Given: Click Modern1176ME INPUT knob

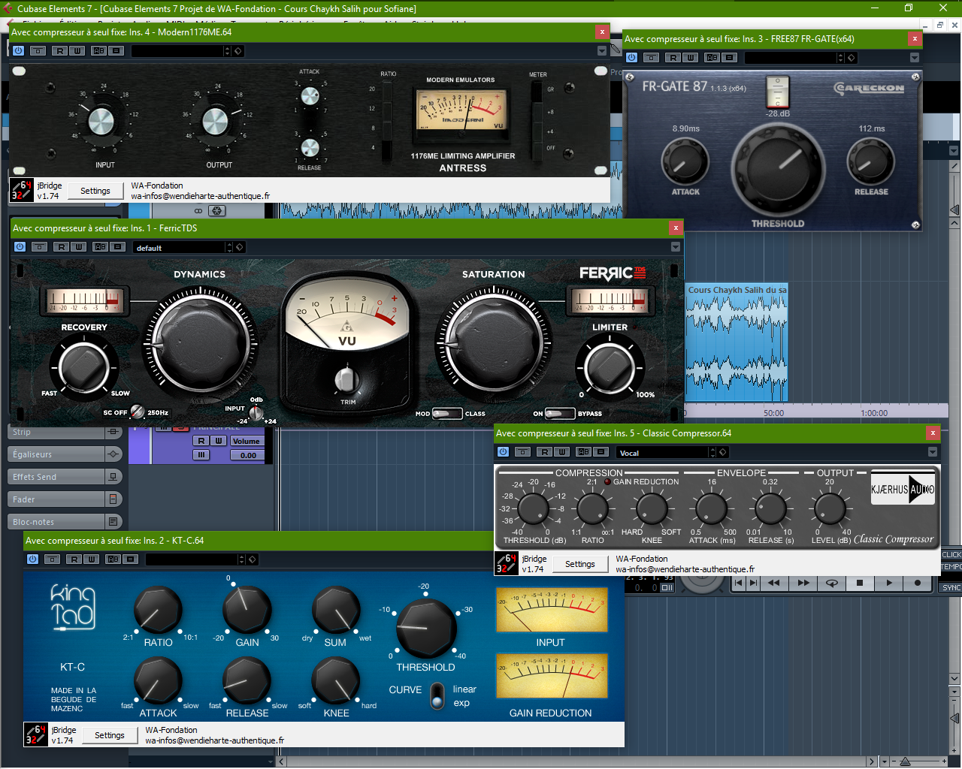Looking at the screenshot, I should [x=101, y=121].
